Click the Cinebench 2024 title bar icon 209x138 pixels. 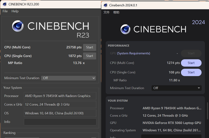105,5
